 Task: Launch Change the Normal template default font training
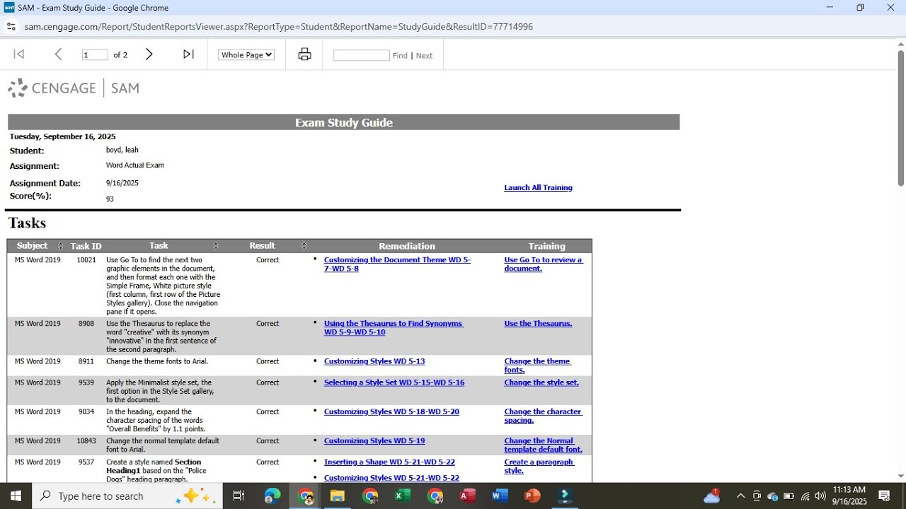543,445
